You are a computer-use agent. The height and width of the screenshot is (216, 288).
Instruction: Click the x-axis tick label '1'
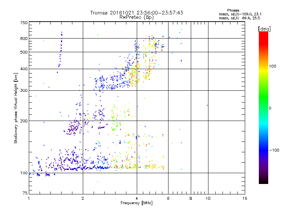coord(29,198)
